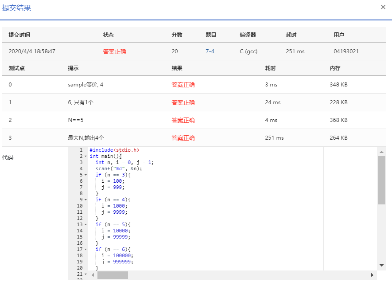
Task: Click the 3 ms time of test 0
Action: click(271, 85)
